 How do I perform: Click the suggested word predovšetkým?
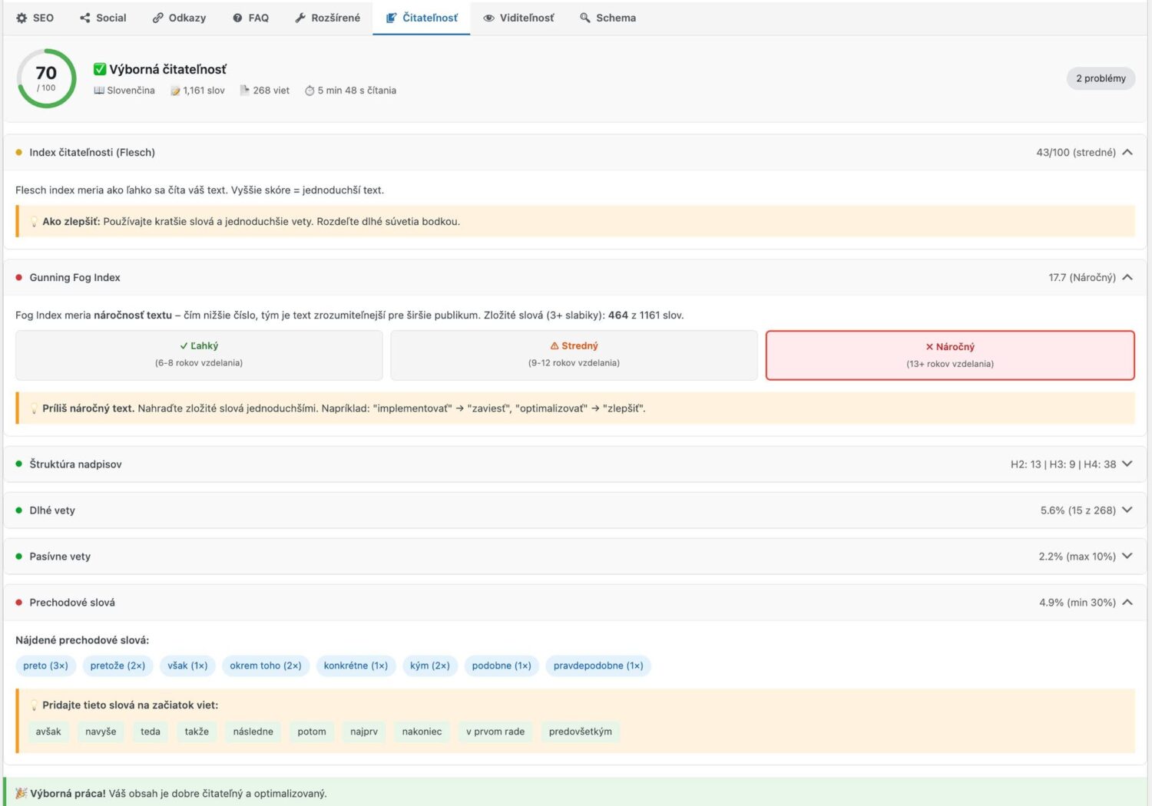coord(581,732)
